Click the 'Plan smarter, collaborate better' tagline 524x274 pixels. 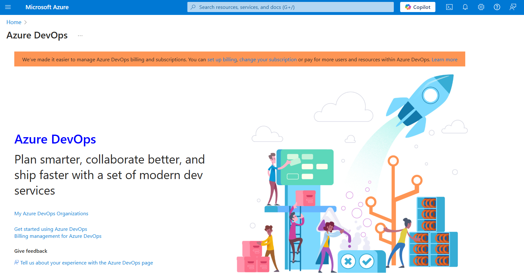click(110, 175)
